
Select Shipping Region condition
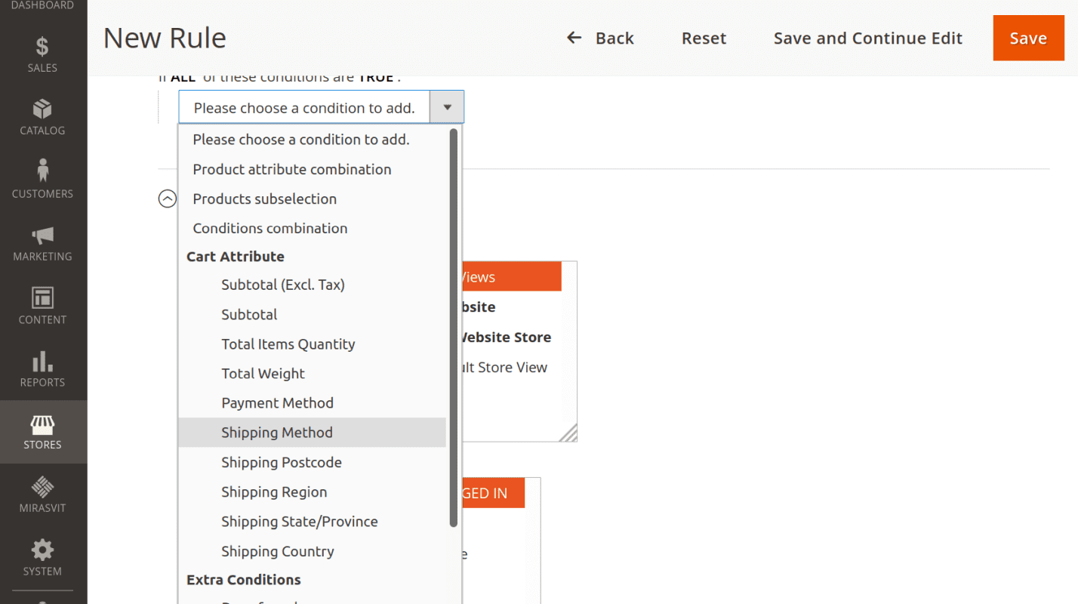click(x=313, y=492)
